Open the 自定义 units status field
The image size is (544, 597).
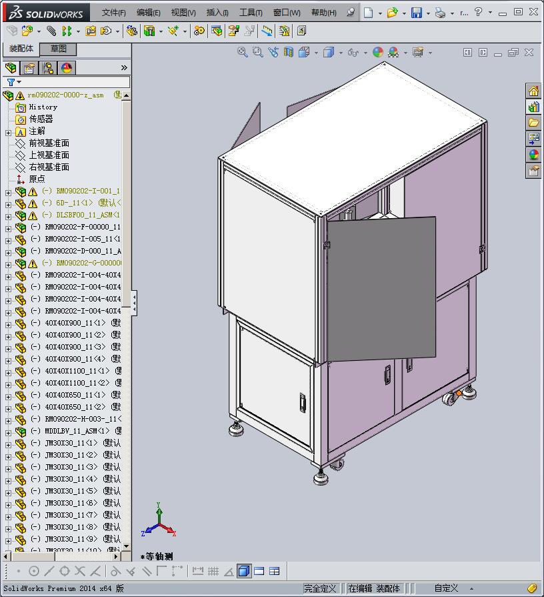point(447,588)
